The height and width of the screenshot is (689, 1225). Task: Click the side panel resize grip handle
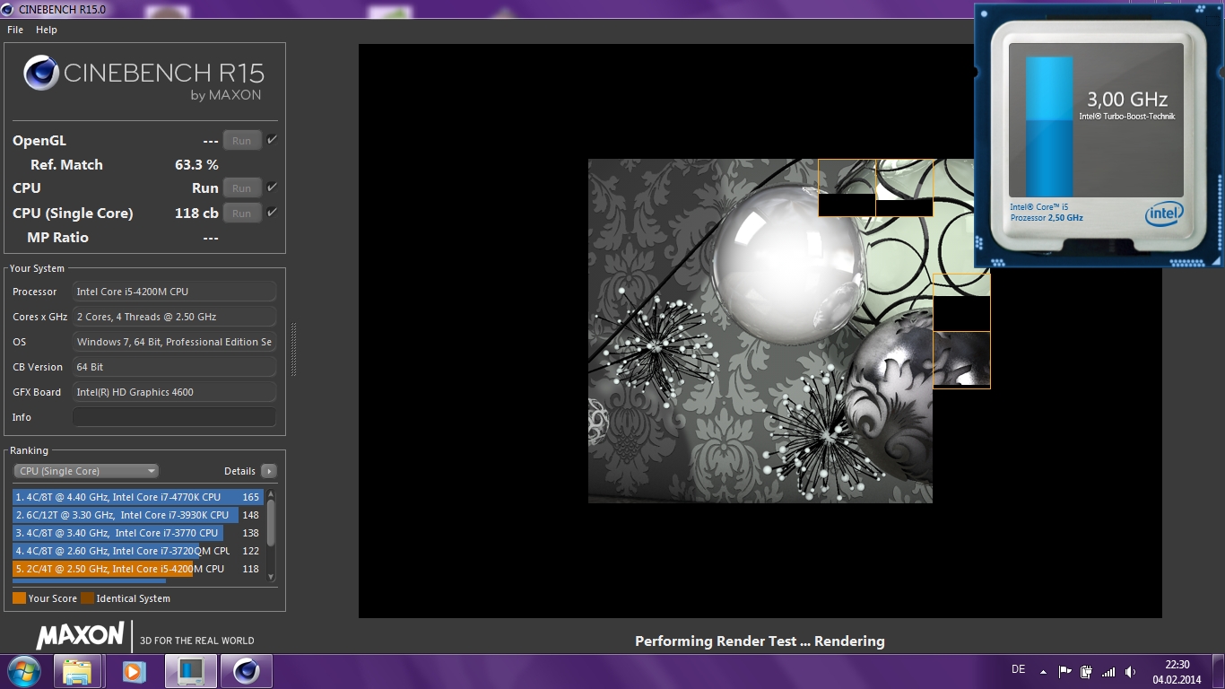tap(293, 350)
